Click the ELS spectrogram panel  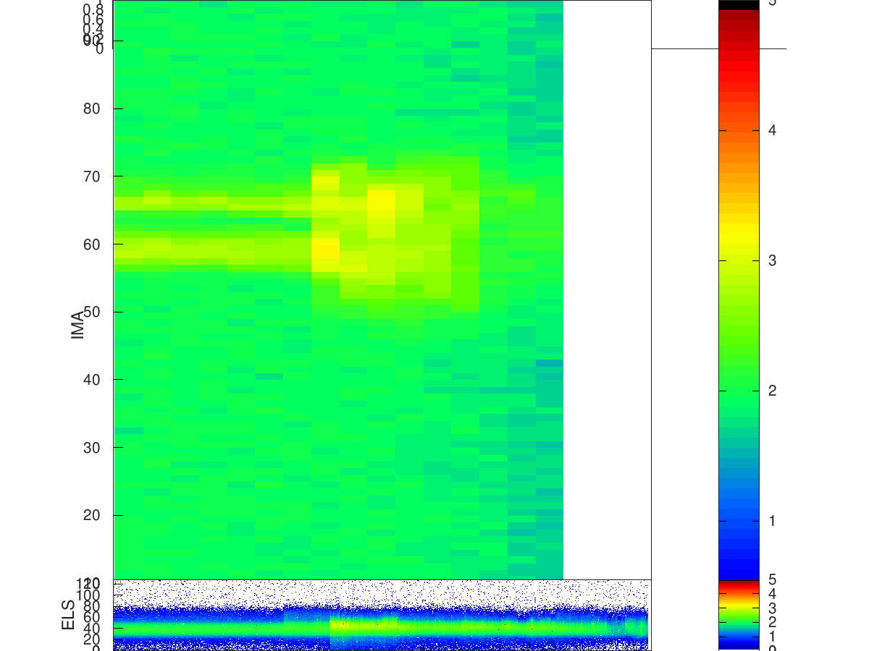pos(382,615)
